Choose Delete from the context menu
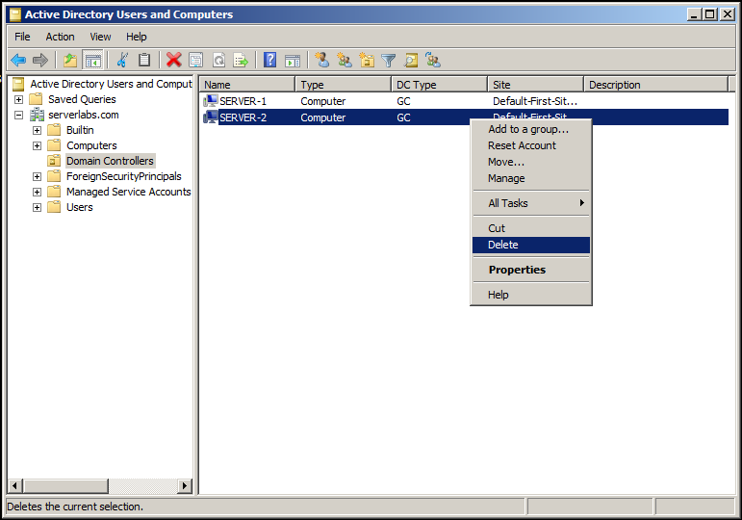Screen dimensions: 742x520 coord(531,245)
